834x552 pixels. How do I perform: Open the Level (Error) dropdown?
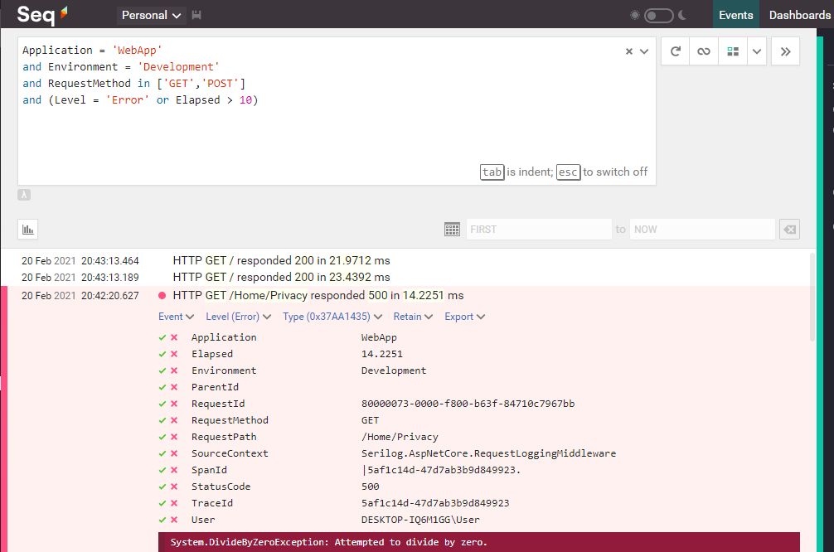click(238, 317)
